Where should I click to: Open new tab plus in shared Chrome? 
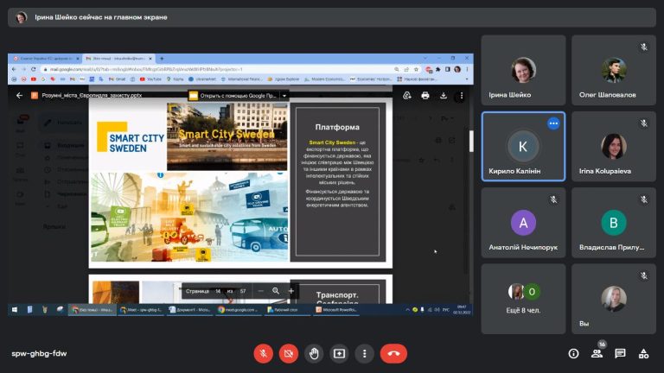162,59
